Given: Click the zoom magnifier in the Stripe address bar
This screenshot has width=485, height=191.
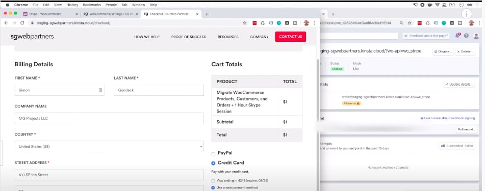Looking at the screenshot, I should click(401, 23).
